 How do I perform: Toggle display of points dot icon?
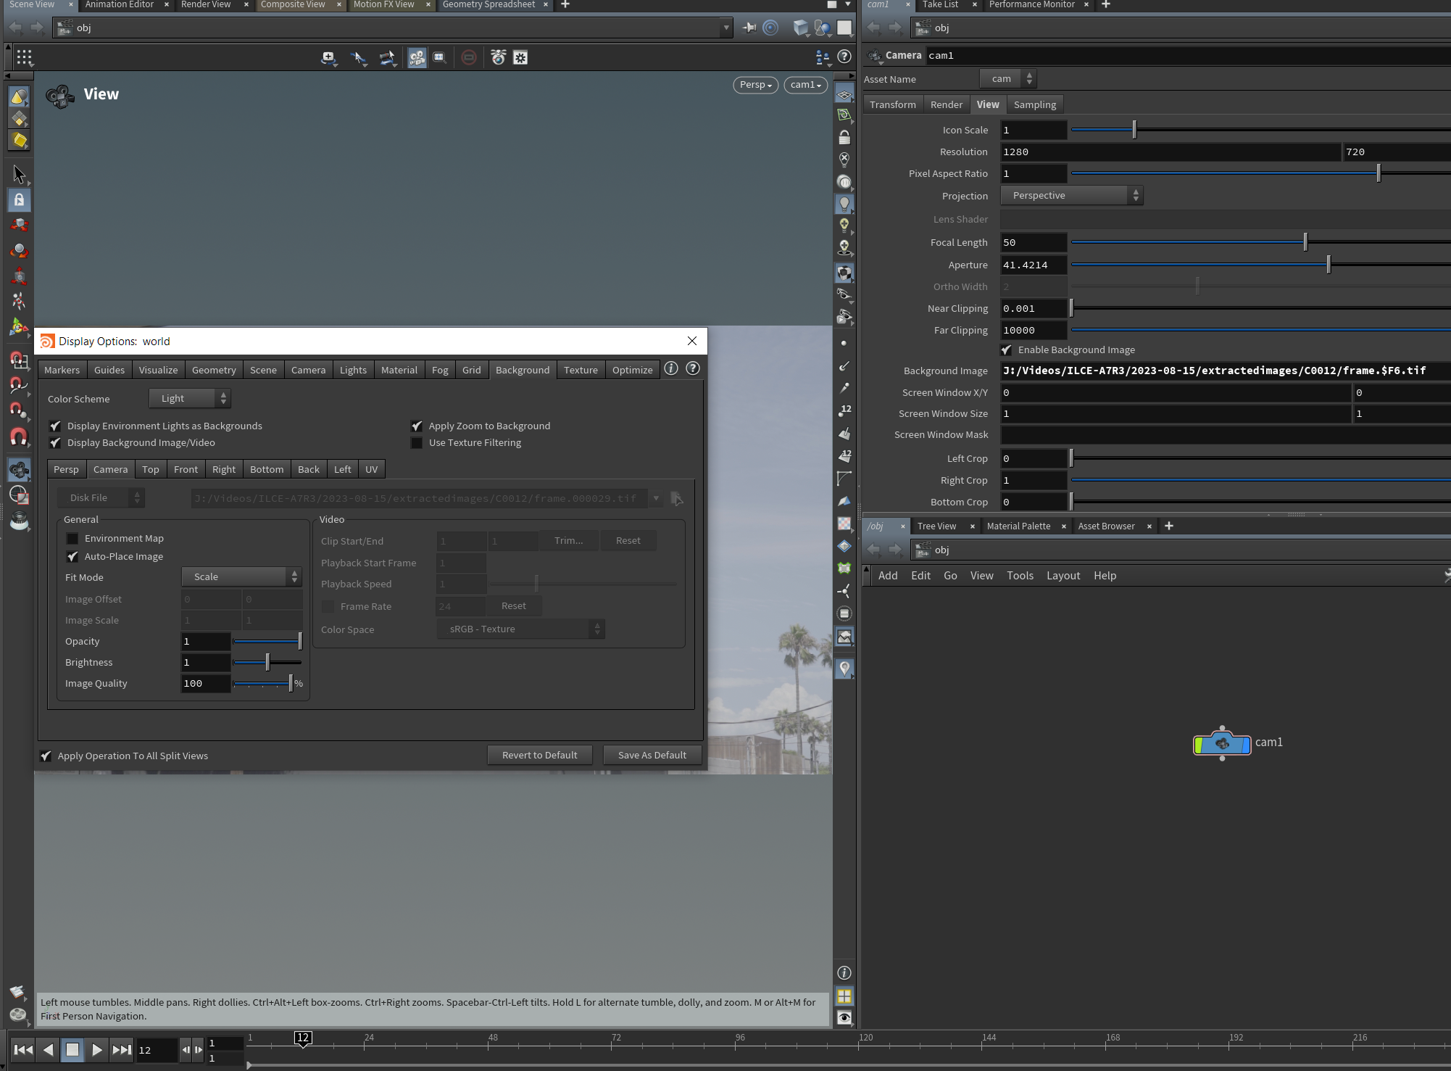[x=844, y=343]
